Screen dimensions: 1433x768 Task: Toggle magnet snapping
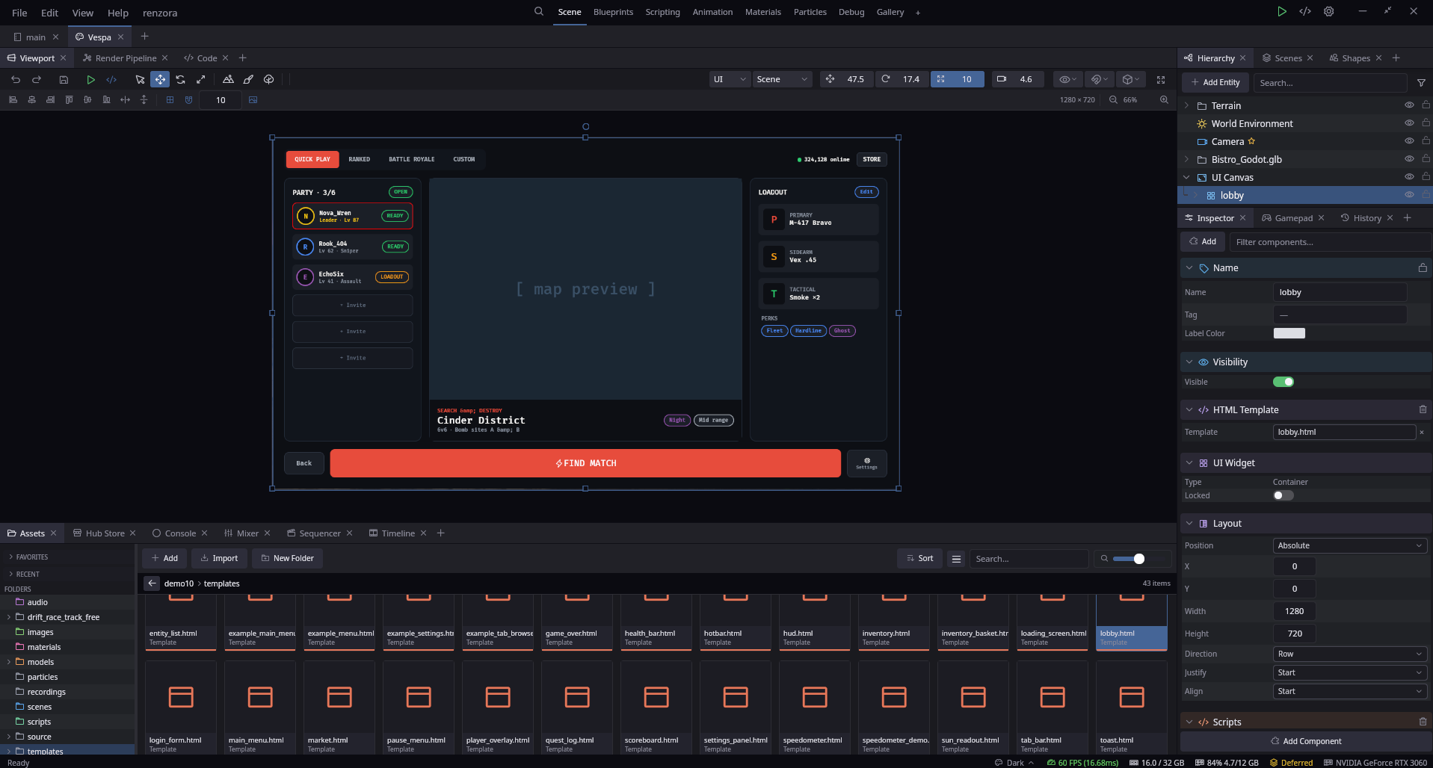(x=188, y=99)
